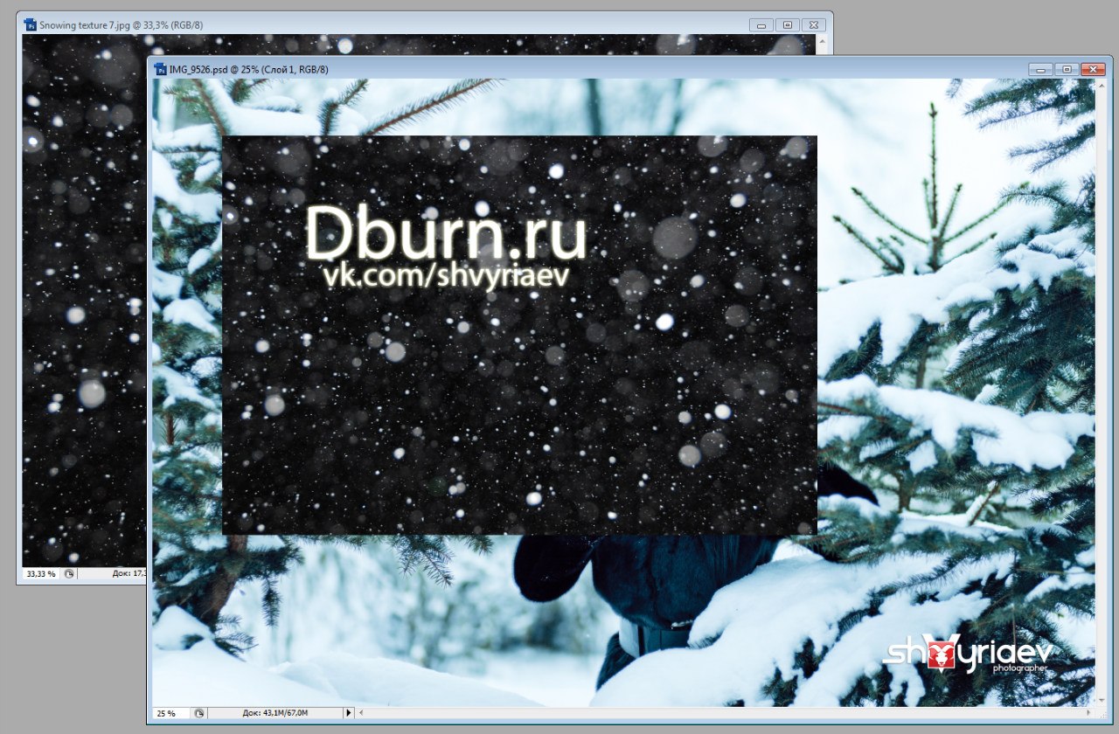Close the IMG_9526.psd document window

pos(1092,69)
